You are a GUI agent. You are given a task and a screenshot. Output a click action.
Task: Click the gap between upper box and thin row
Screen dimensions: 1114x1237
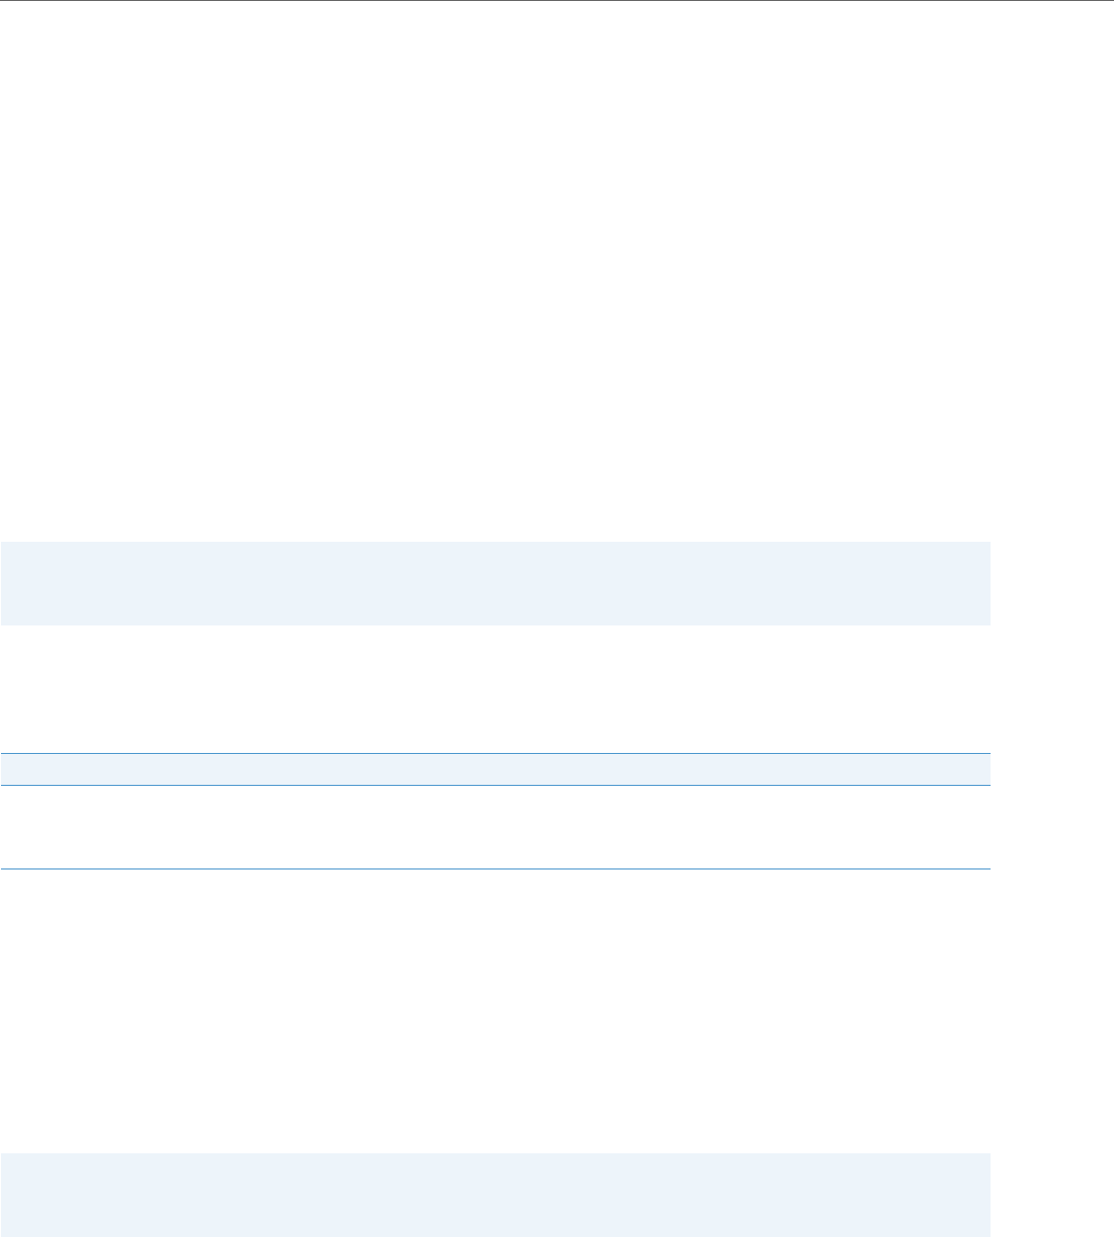tap(496, 688)
